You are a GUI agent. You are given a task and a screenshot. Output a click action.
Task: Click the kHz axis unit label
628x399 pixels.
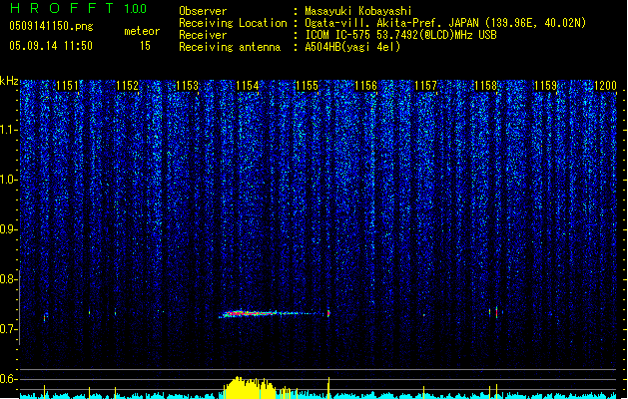[9, 81]
